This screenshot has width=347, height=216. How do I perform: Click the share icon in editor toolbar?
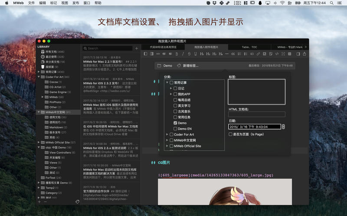[304, 54]
